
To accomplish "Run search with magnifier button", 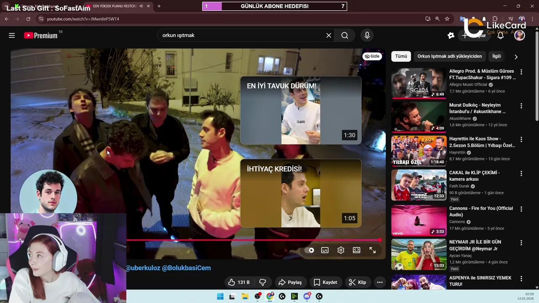I will [x=345, y=35].
